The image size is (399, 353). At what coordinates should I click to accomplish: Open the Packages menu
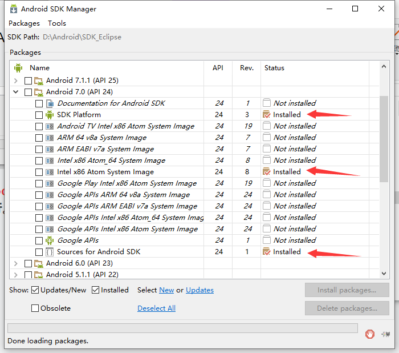pos(24,23)
